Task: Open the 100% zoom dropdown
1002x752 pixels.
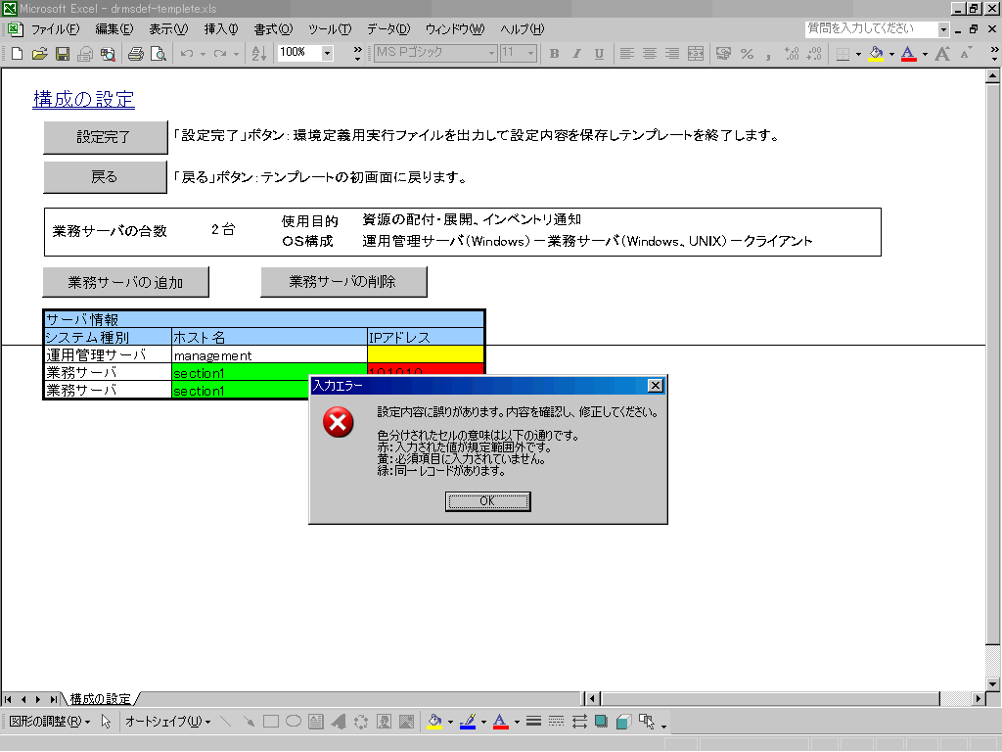Action: click(327, 53)
